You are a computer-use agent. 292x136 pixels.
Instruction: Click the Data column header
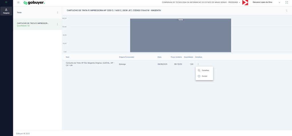coord(159,57)
